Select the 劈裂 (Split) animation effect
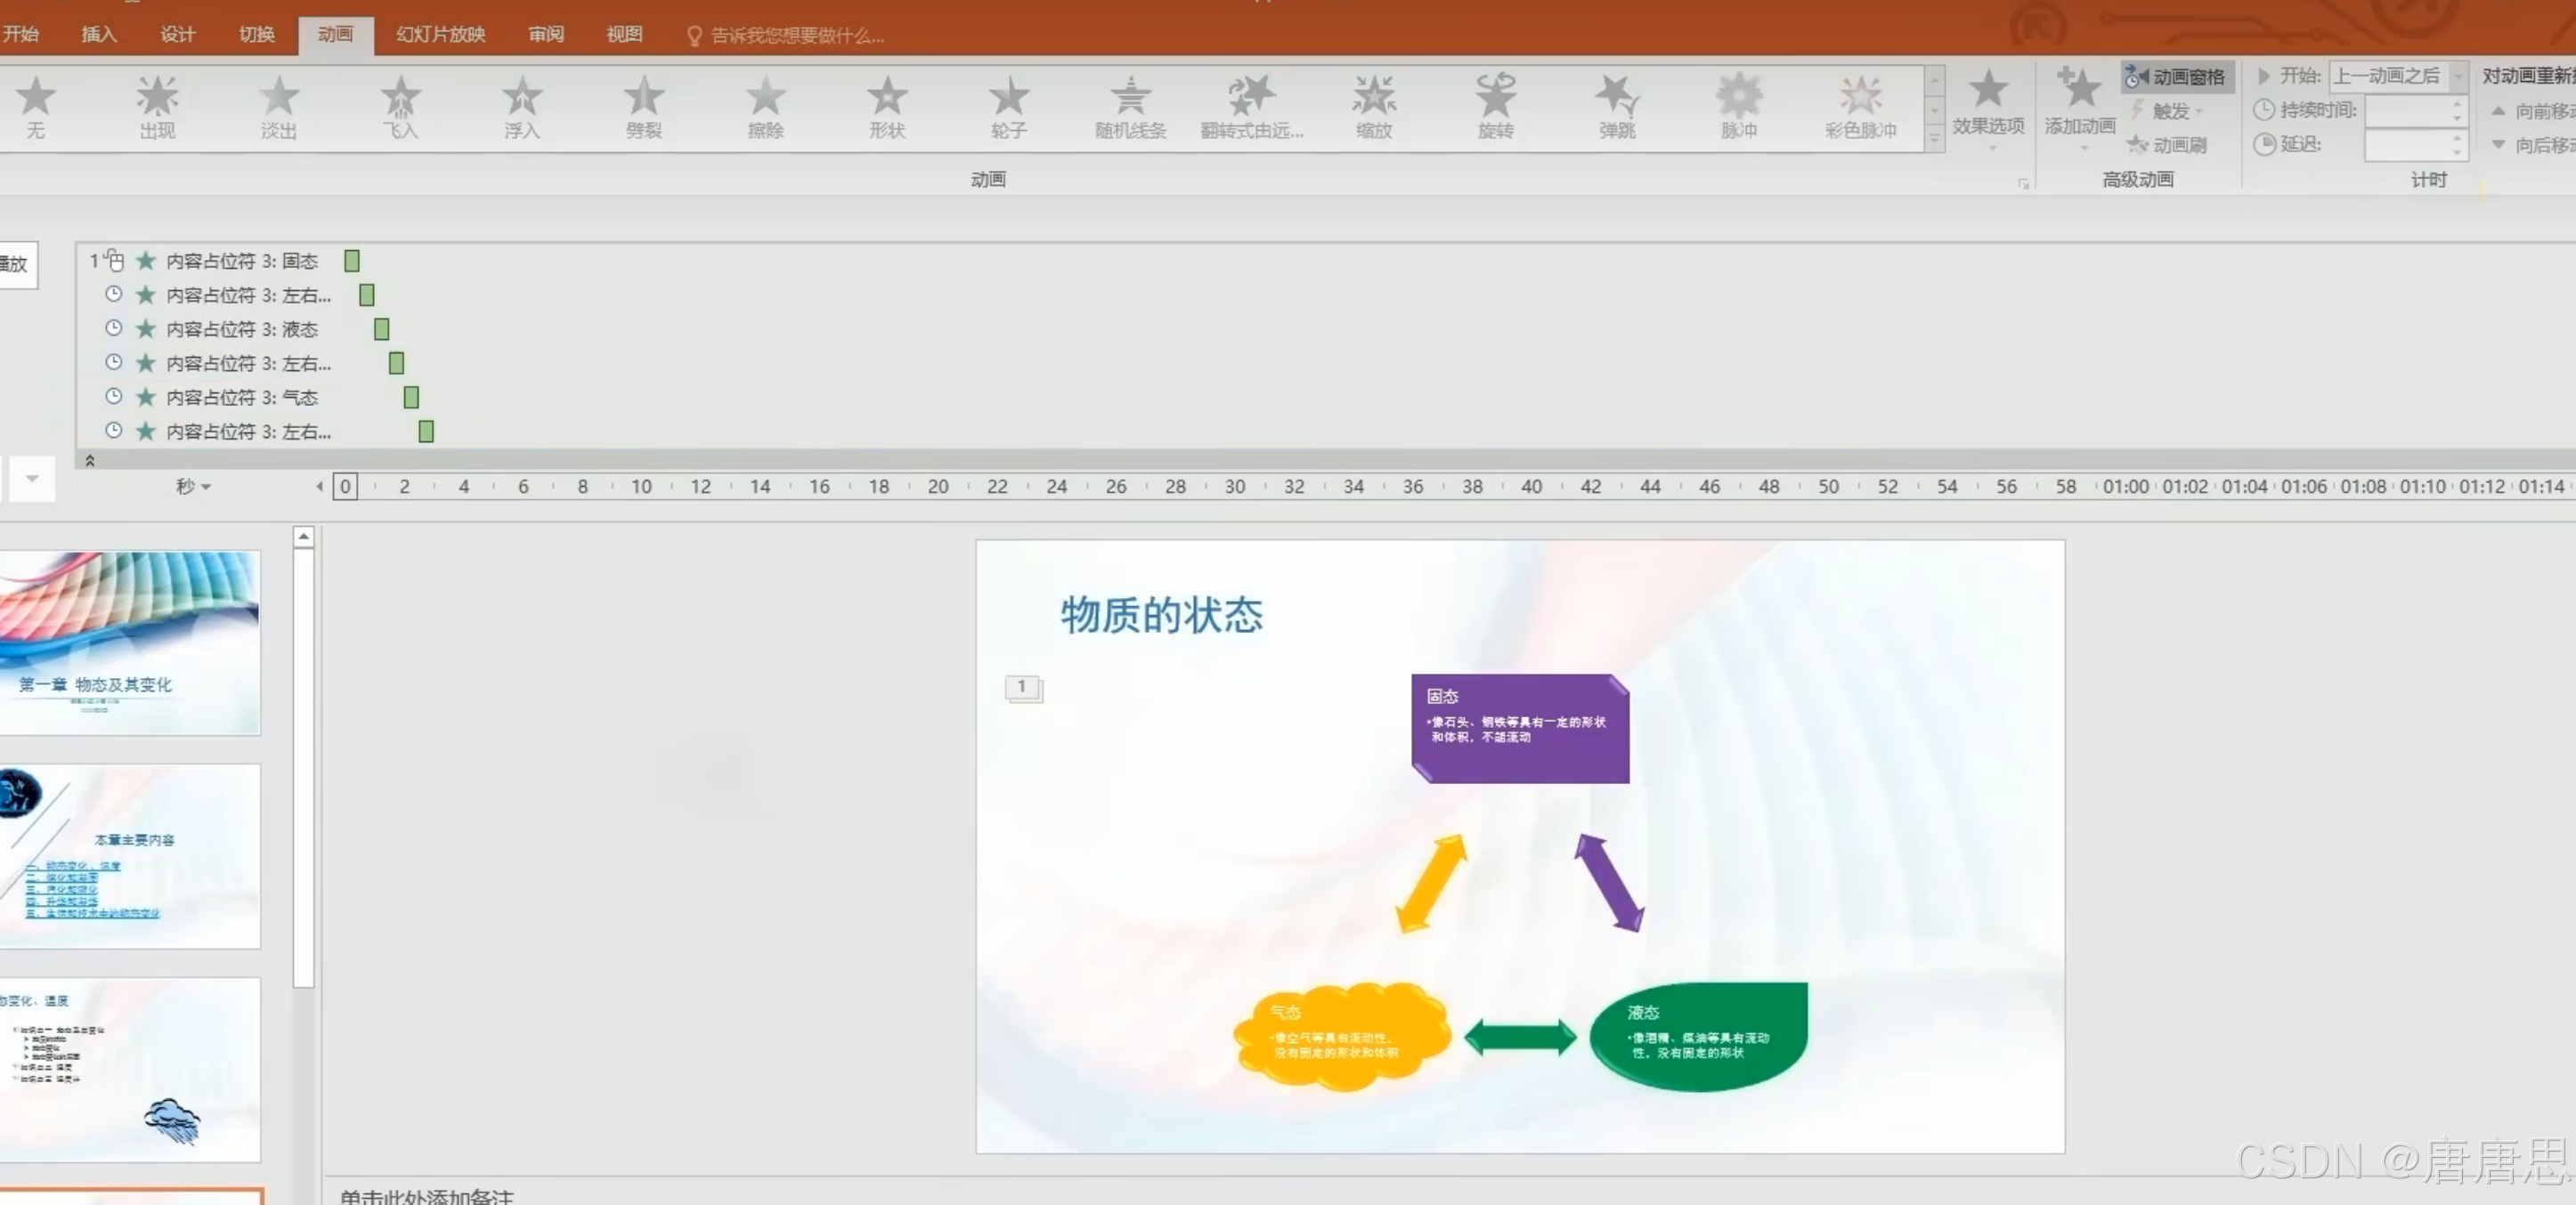The image size is (2576, 1205). pos(643,107)
